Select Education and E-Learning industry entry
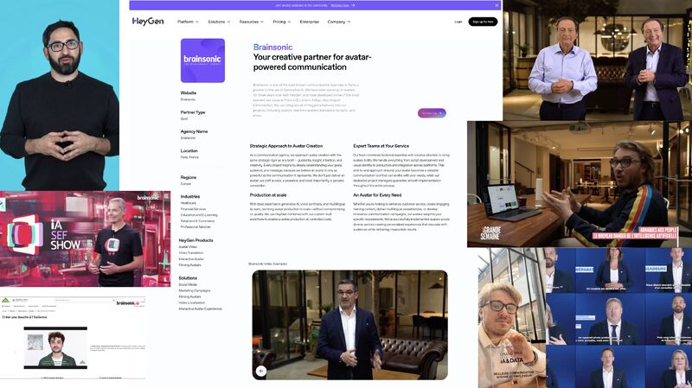Image resolution: width=692 pixels, height=388 pixels. tap(199, 214)
